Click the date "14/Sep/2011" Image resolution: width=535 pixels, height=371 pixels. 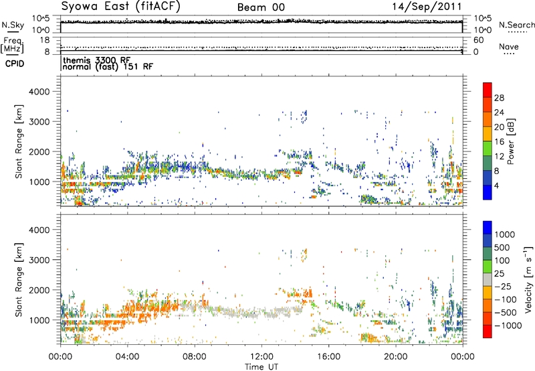pos(427,7)
